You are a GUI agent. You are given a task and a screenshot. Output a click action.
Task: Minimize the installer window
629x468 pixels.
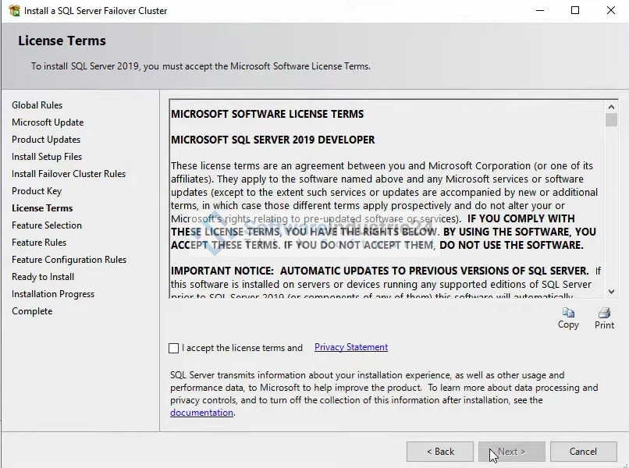pyautogui.click(x=539, y=11)
